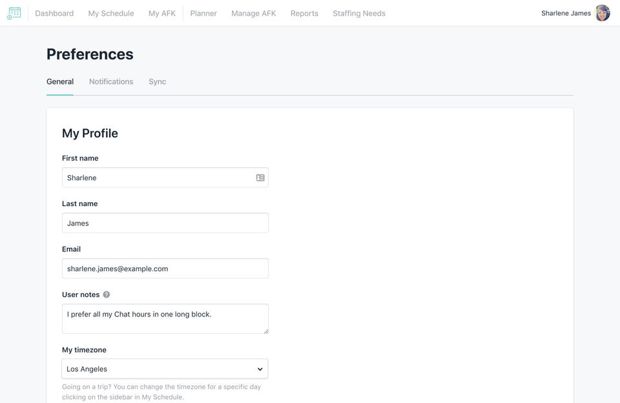The height and width of the screenshot is (403, 620).
Task: Click the autofill contact card icon
Action: 260,178
